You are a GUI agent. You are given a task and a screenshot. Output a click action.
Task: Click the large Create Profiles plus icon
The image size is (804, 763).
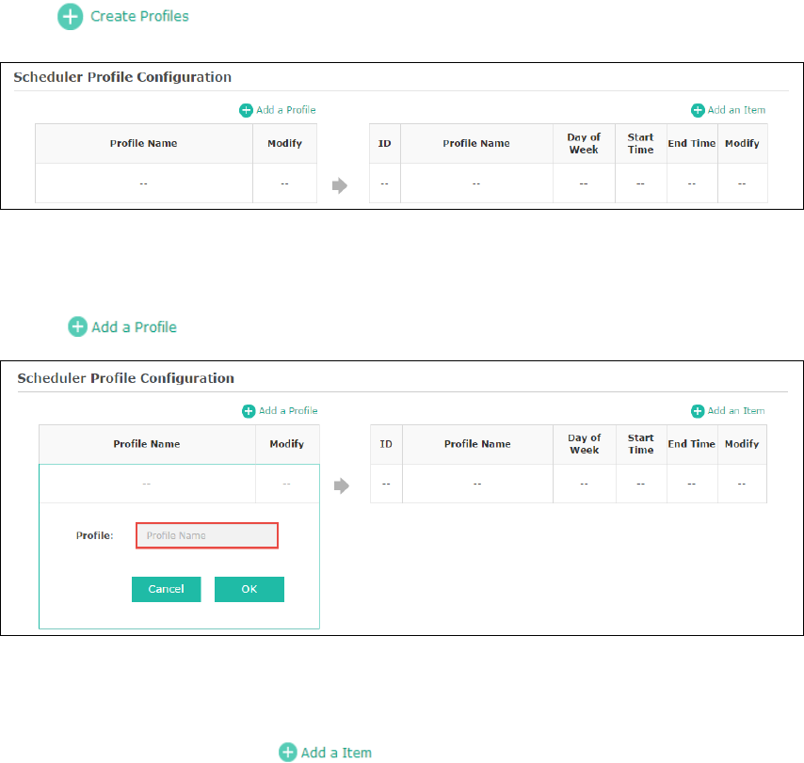pos(71,17)
